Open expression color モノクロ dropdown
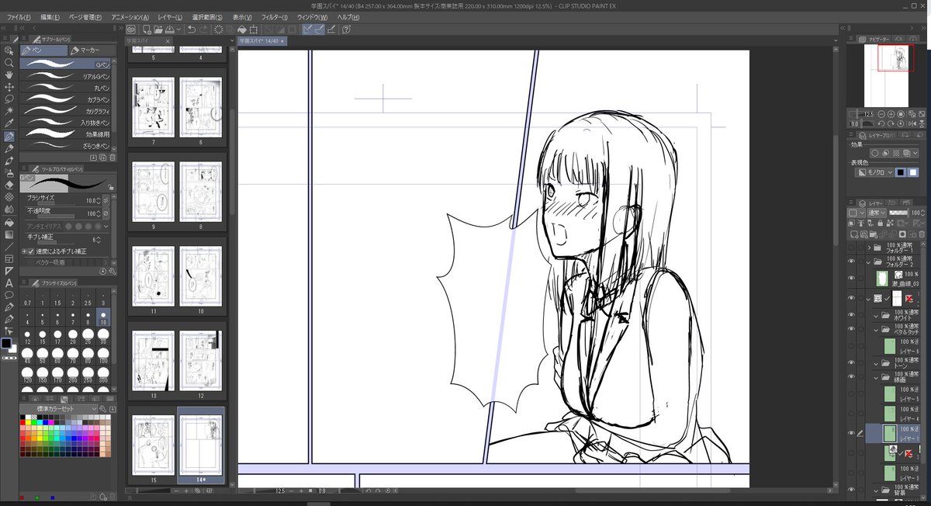The width and height of the screenshot is (931, 506). click(874, 172)
